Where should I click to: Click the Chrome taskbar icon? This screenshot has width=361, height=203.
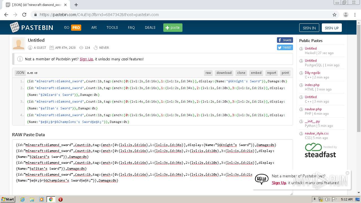point(51,199)
